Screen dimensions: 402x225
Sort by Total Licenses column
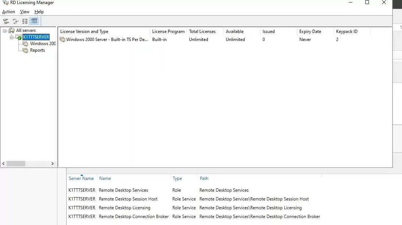point(205,32)
